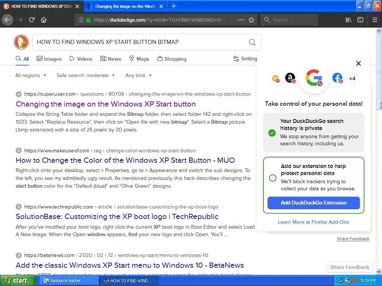The width and height of the screenshot is (382, 286).
Task: Select the All results tab
Action: (x=22, y=59)
